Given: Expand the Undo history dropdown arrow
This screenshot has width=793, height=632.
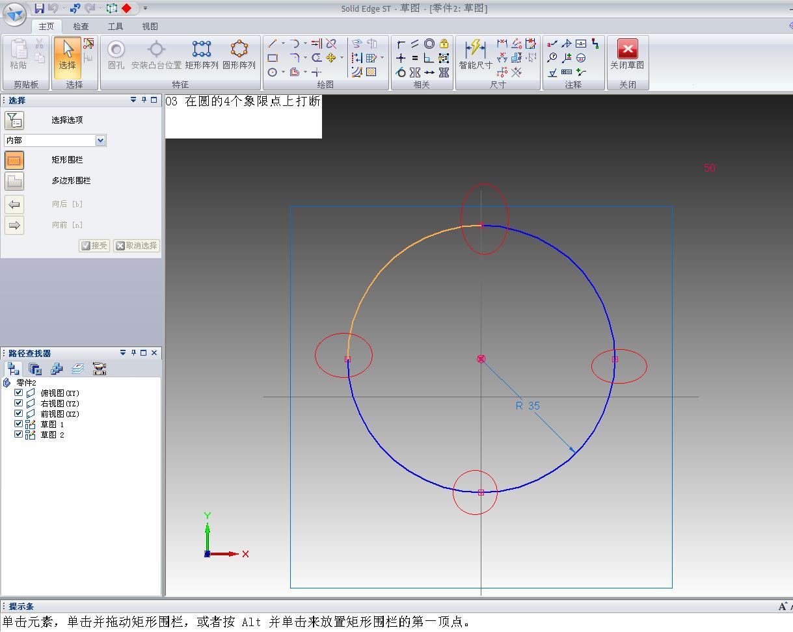Looking at the screenshot, I should (64, 8).
